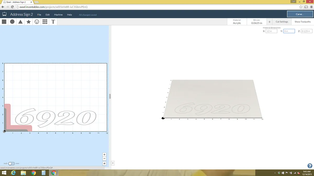
Task: Open the File menu
Action: pyautogui.click(x=39, y=15)
